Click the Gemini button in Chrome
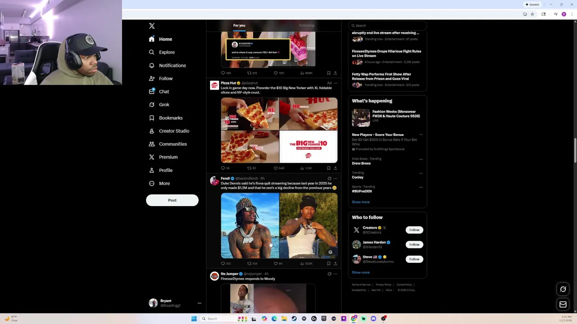 click(x=532, y=4)
